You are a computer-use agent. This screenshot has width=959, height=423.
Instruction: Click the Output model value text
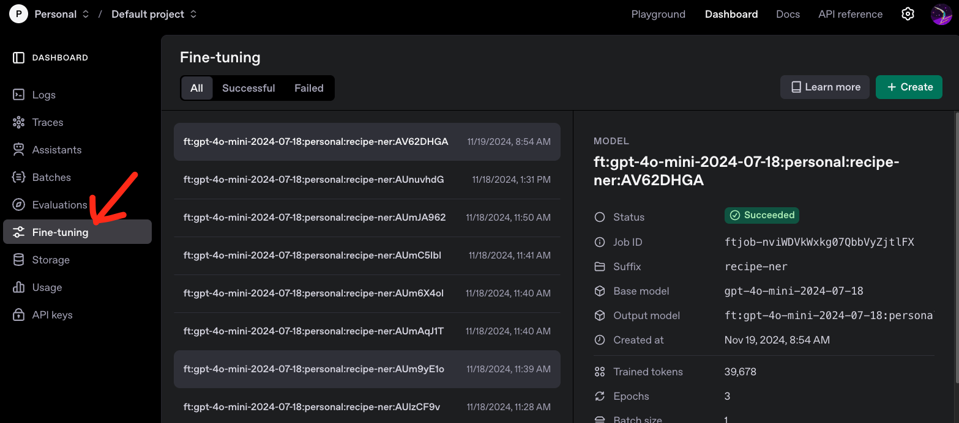click(829, 315)
